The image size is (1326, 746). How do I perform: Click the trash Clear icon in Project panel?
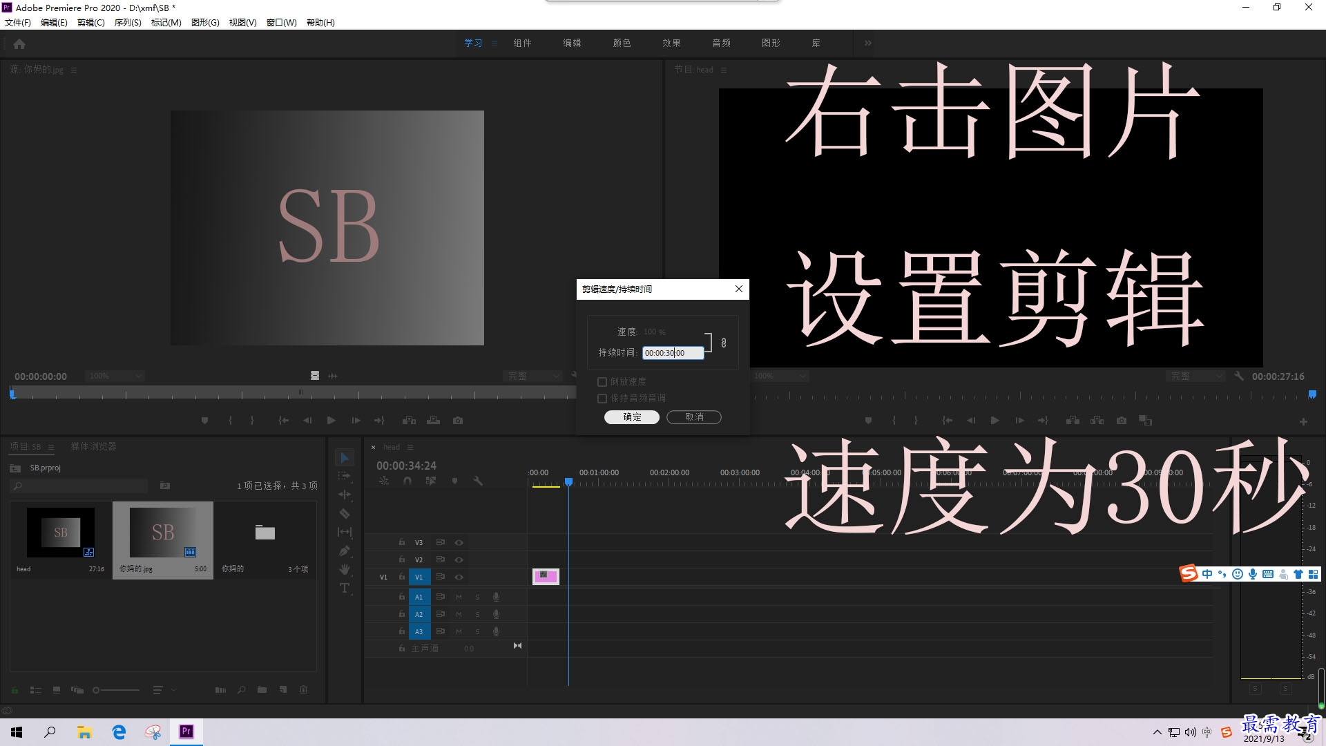303,689
